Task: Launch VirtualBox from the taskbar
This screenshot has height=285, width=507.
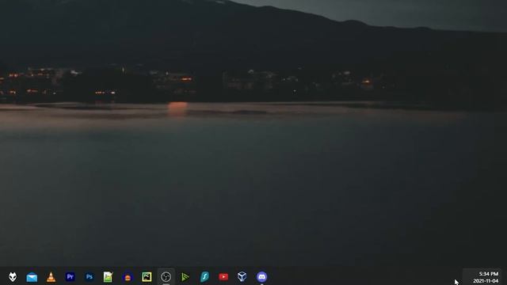Action: [242, 277]
